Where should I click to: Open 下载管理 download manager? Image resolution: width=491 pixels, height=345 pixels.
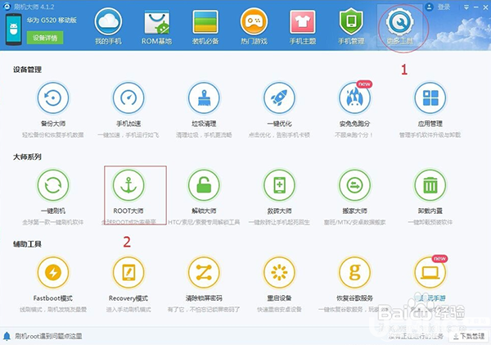tap(469, 337)
